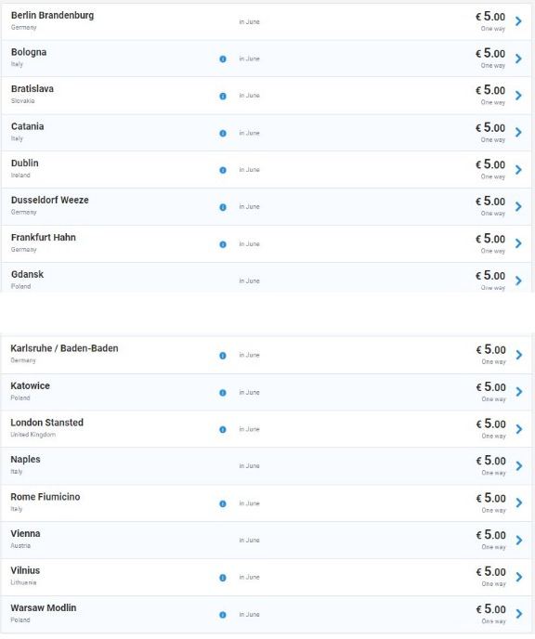Click the €5.00 price for Dublin

pos(490,164)
